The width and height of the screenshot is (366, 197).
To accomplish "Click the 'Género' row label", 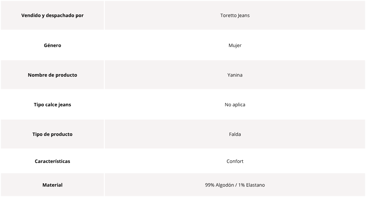I will point(52,45).
